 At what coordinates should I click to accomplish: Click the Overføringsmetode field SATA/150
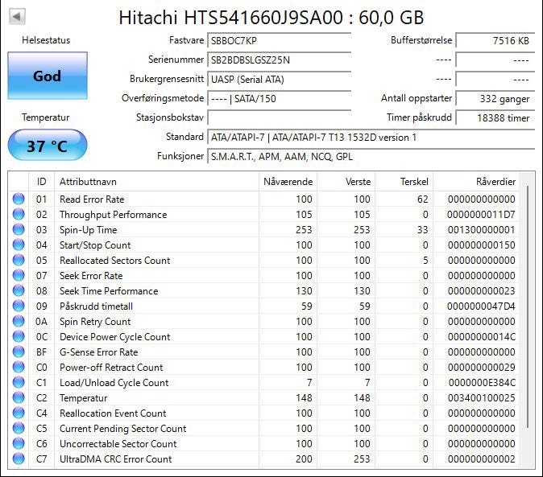pyautogui.click(x=279, y=98)
